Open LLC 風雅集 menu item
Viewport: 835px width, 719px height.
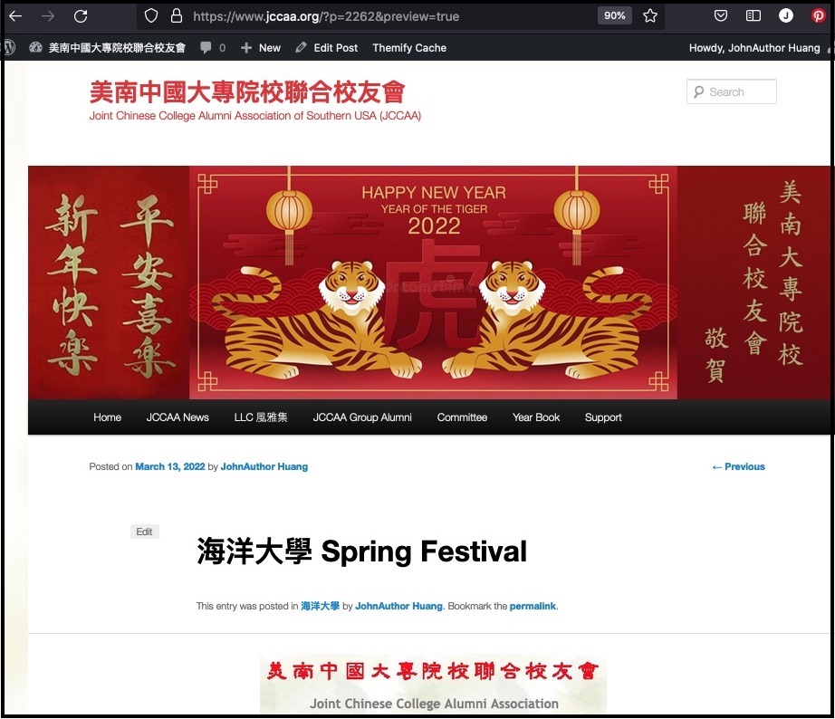(261, 417)
